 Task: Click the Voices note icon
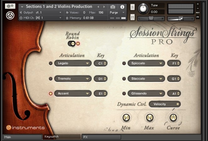(x=67, y=13)
